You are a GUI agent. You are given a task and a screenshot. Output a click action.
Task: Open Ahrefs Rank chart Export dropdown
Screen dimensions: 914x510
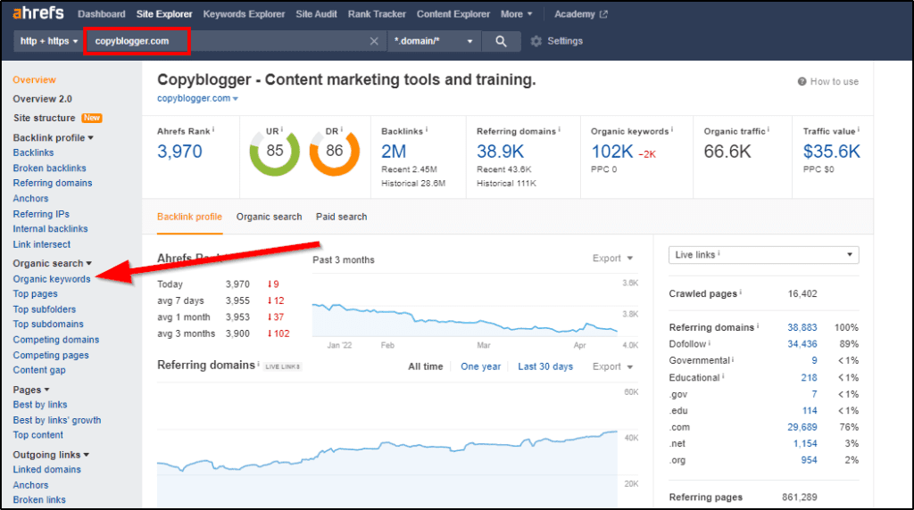(612, 258)
